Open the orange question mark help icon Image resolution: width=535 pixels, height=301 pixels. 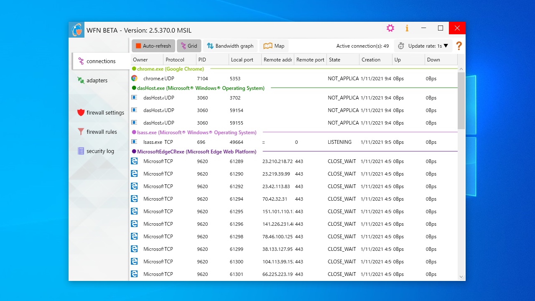point(459,46)
